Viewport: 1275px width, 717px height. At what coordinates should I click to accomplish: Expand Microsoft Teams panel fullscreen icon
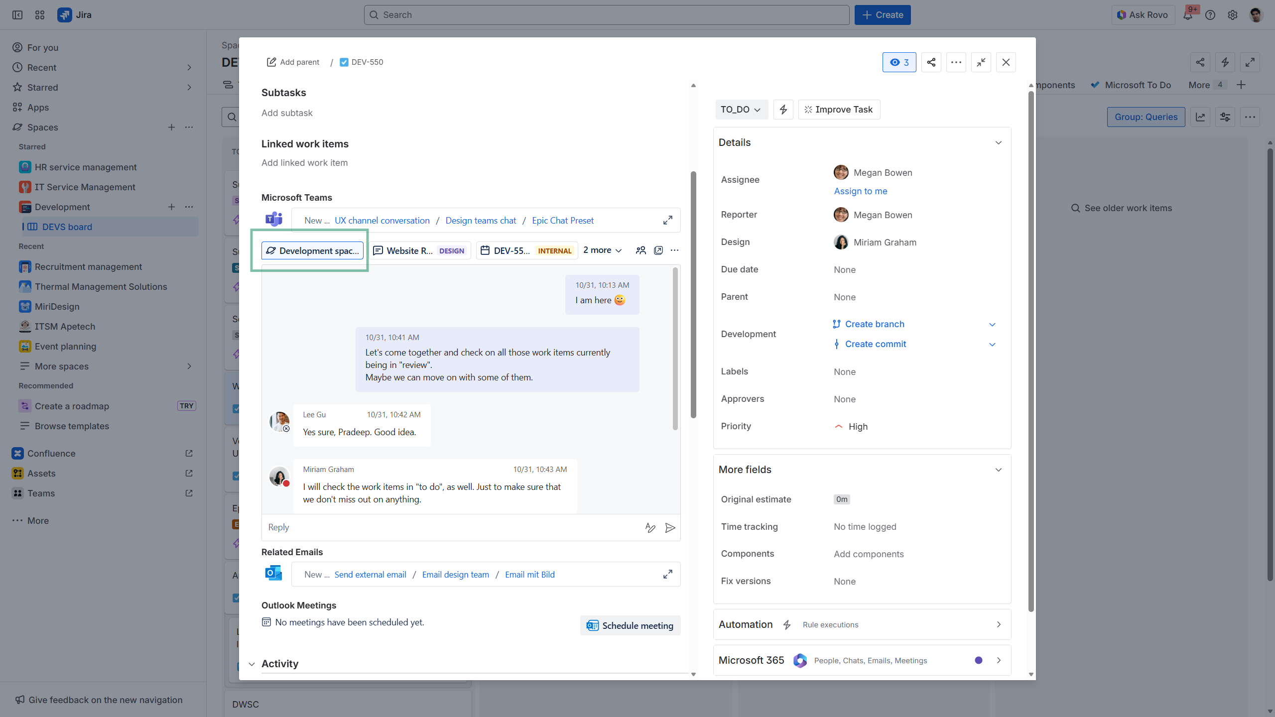(667, 221)
